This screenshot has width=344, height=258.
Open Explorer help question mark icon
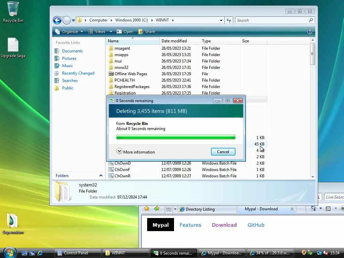coord(309,32)
